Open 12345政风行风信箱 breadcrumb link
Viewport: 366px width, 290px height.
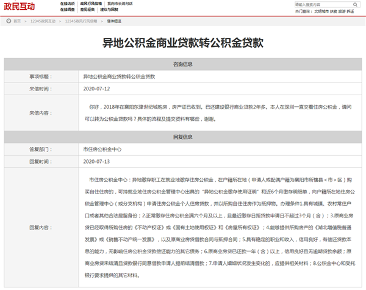[x=81, y=21]
